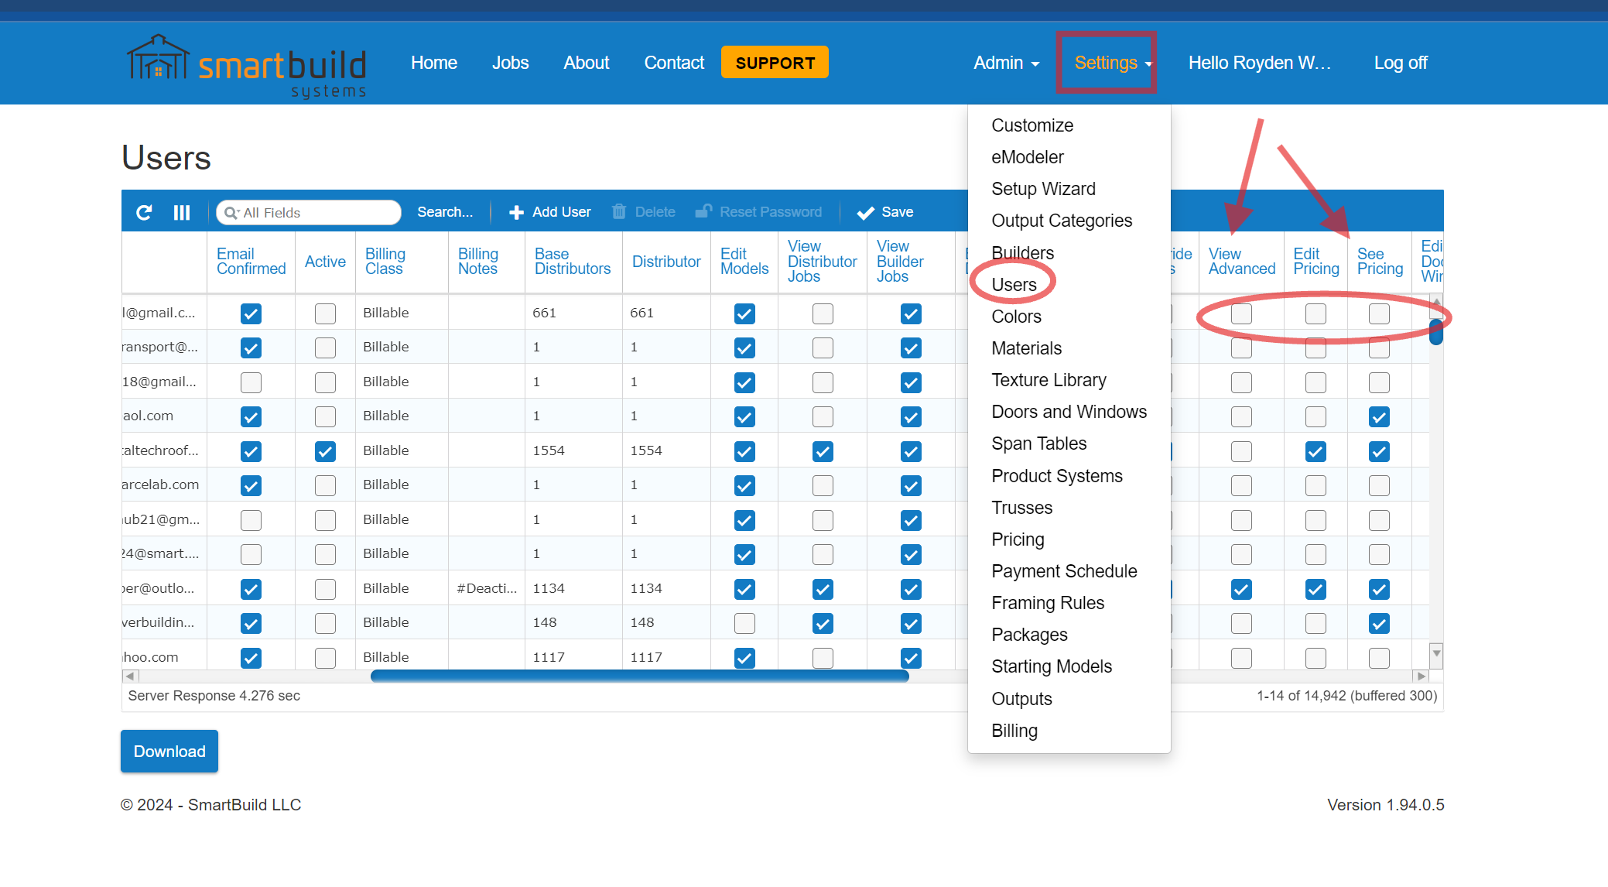Viewport: 1608px width, 887px height.
Task: Click the horizontal scrollbar thumb
Action: pos(639,676)
